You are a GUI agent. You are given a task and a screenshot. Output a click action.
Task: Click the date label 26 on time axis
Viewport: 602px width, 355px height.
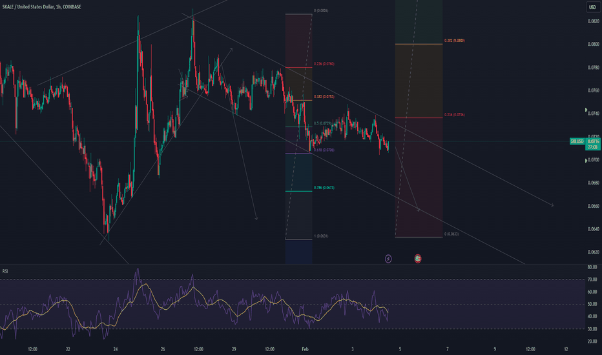coord(163,349)
